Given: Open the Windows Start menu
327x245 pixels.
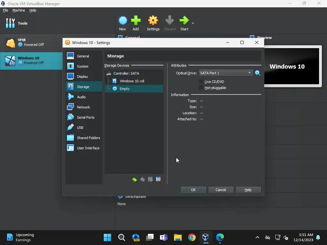Looking at the screenshot, I should click(107, 237).
